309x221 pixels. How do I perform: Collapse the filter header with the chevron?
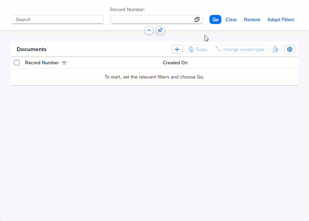pos(149,31)
